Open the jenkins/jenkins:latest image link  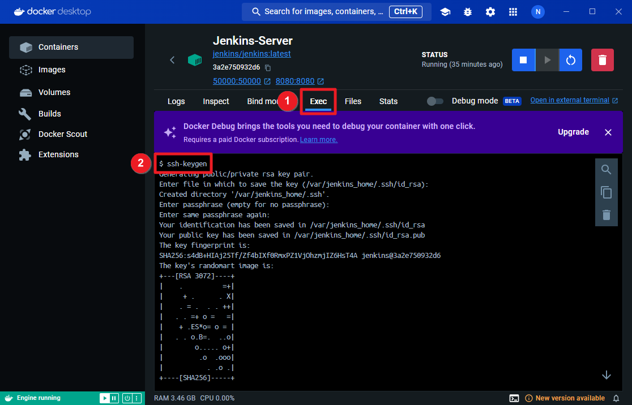(251, 54)
